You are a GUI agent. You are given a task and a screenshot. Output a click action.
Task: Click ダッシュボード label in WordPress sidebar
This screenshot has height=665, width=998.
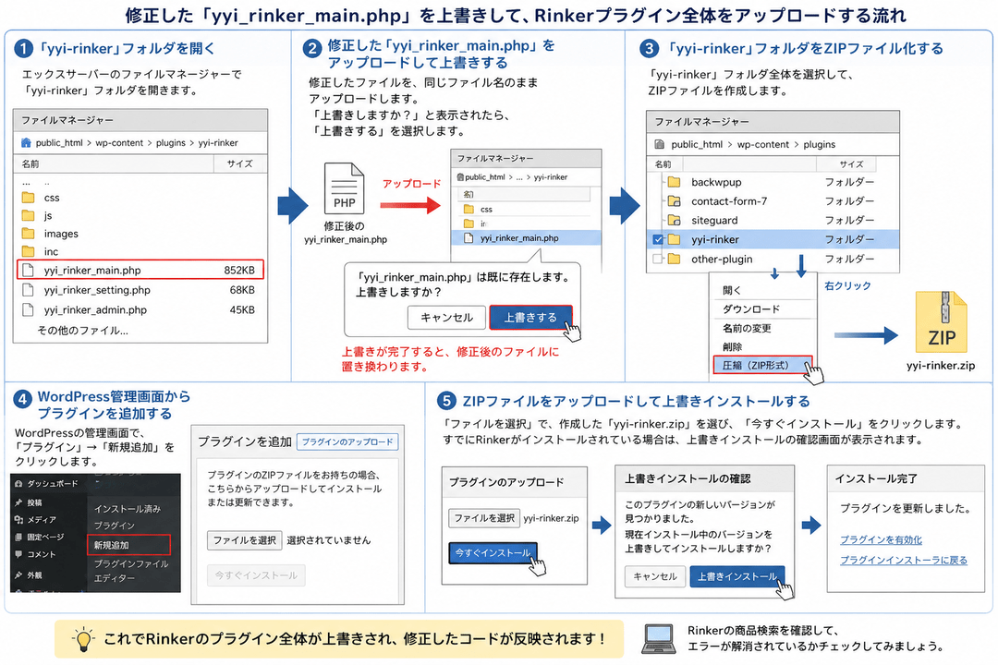point(52,484)
